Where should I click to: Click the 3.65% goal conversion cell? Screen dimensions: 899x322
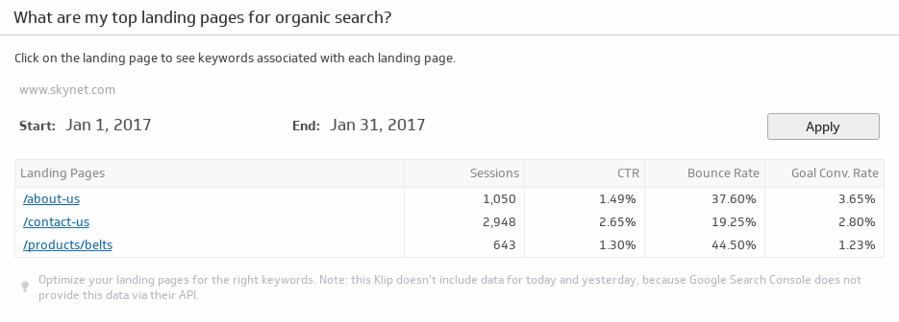coord(856,199)
